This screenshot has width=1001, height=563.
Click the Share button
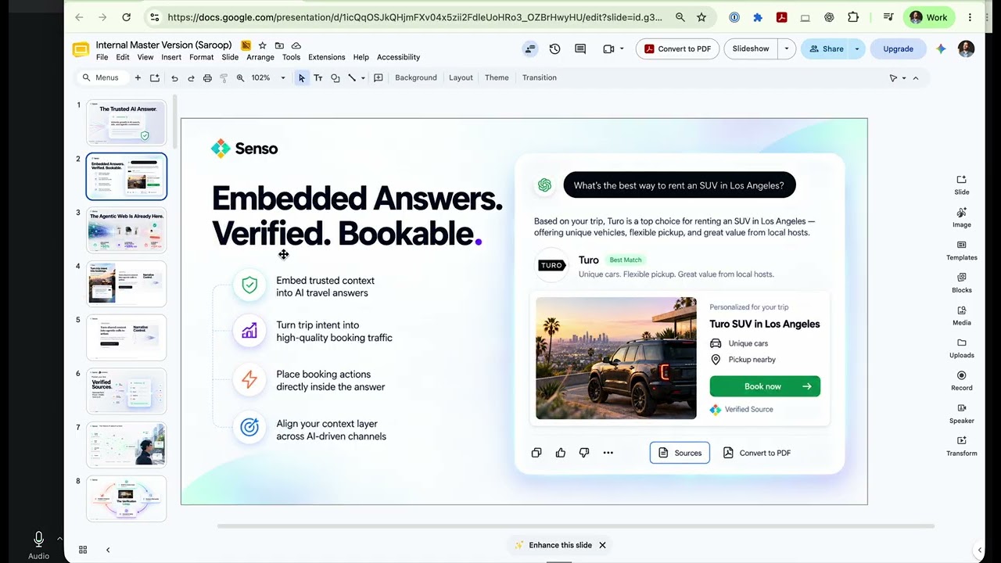click(x=826, y=48)
